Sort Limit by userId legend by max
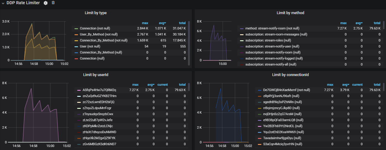 point(135,84)
